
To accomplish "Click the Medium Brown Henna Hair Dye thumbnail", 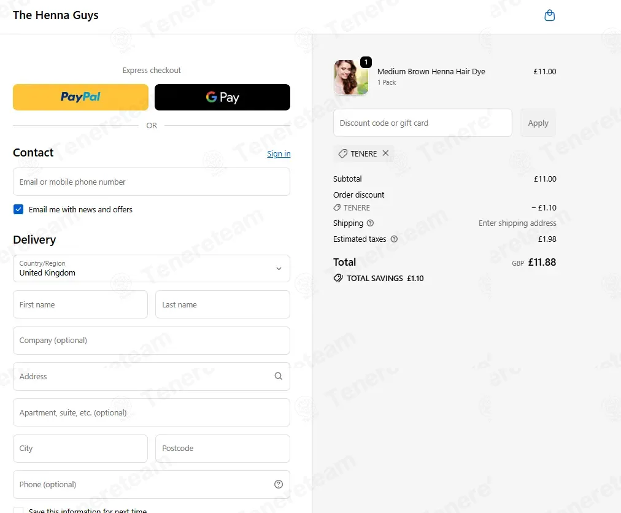I will pos(351,77).
